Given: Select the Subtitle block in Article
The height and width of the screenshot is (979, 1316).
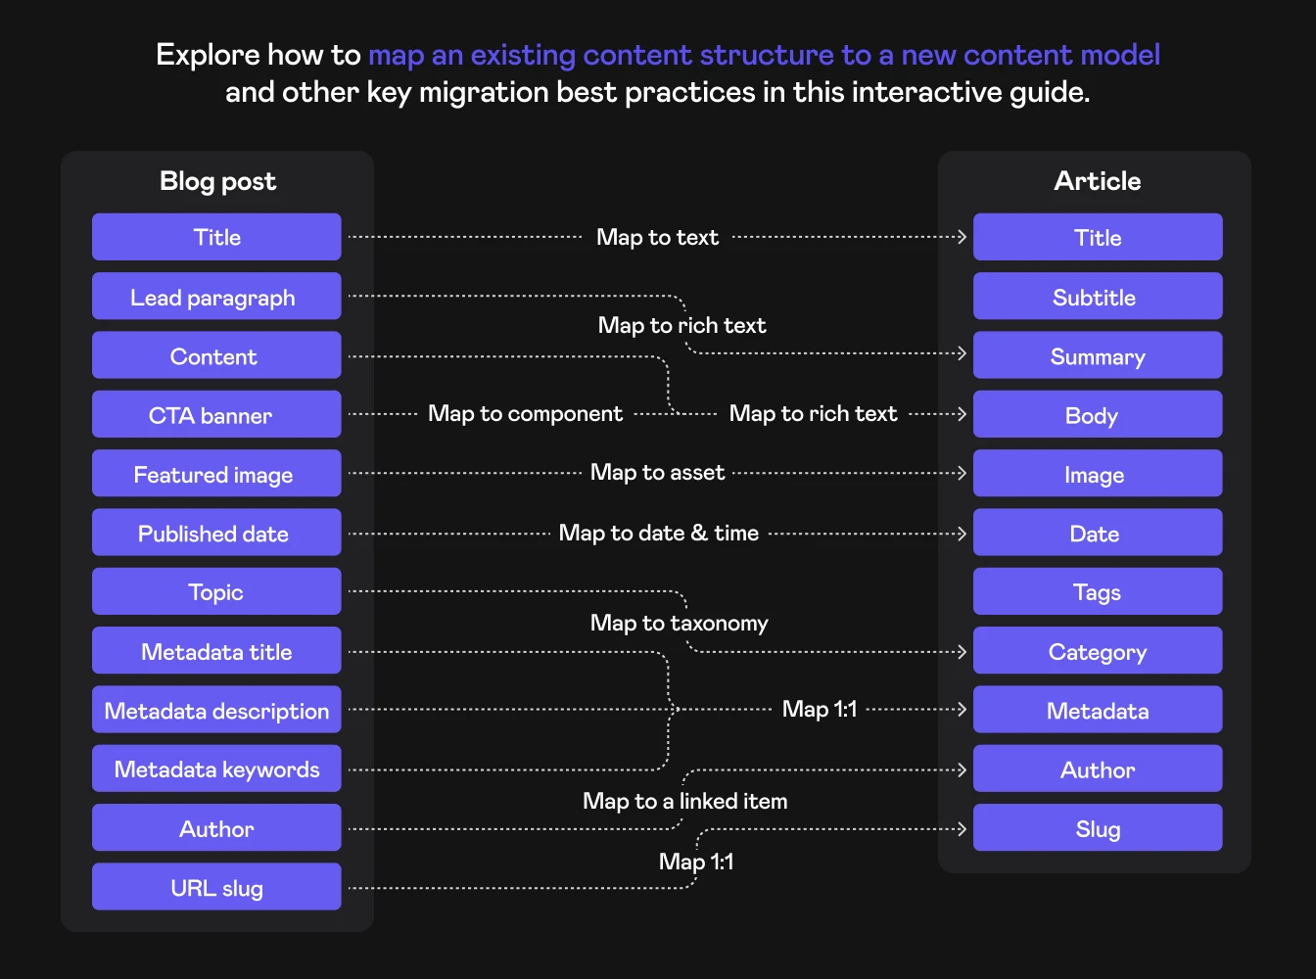Looking at the screenshot, I should click(x=1097, y=297).
